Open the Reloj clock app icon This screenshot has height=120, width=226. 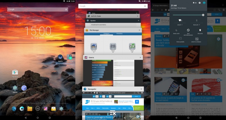[24, 88]
